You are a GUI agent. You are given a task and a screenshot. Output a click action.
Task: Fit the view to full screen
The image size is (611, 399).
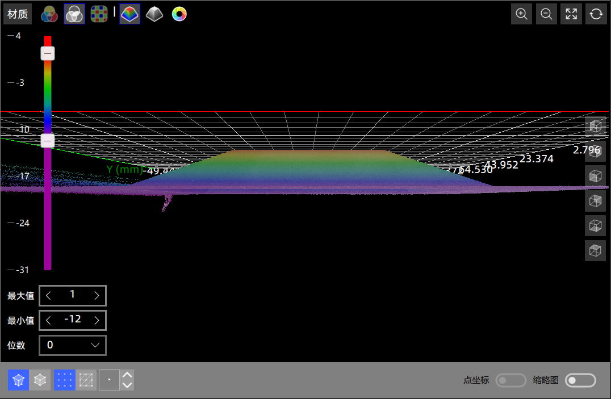571,14
